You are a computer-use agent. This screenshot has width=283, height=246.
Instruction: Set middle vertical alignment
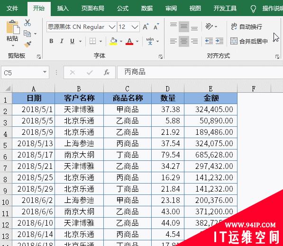(x=184, y=26)
